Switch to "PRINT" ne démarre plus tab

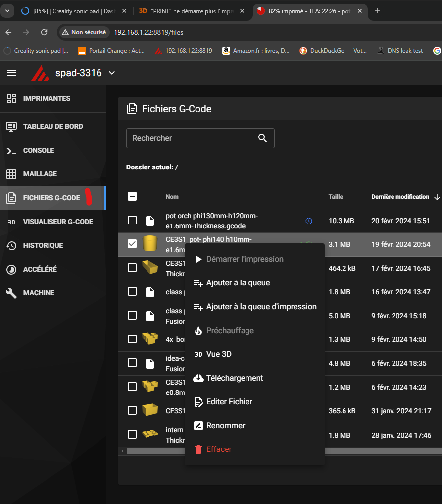191,11
